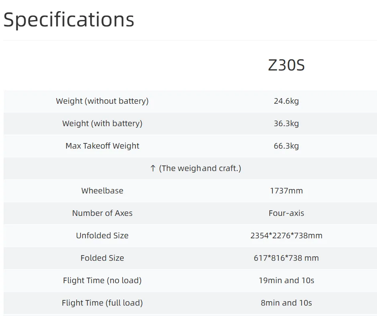
Task: Select the Four-axis value
Action: click(x=286, y=213)
